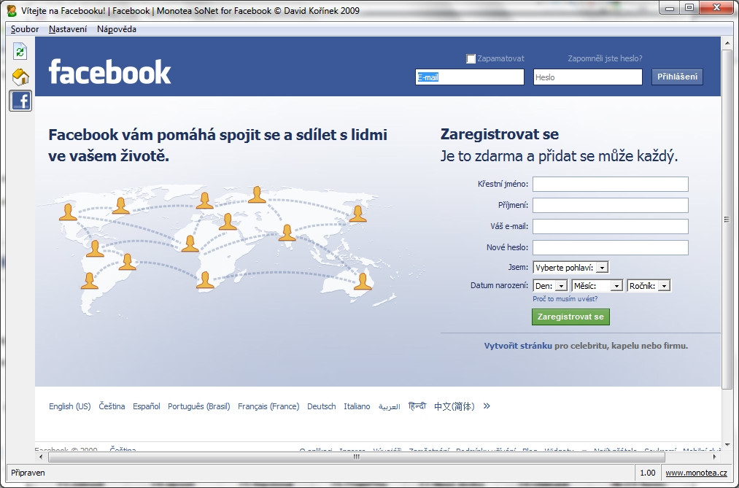Open the Měsíc dropdown
739x488 pixels.
[597, 286]
